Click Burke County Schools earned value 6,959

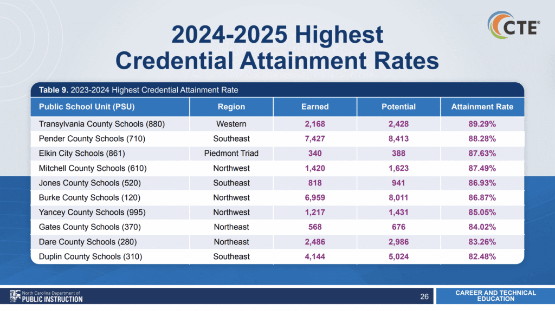tap(315, 197)
